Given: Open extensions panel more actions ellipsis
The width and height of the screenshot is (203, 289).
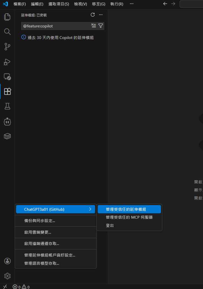Looking at the screenshot, I should tap(101, 15).
